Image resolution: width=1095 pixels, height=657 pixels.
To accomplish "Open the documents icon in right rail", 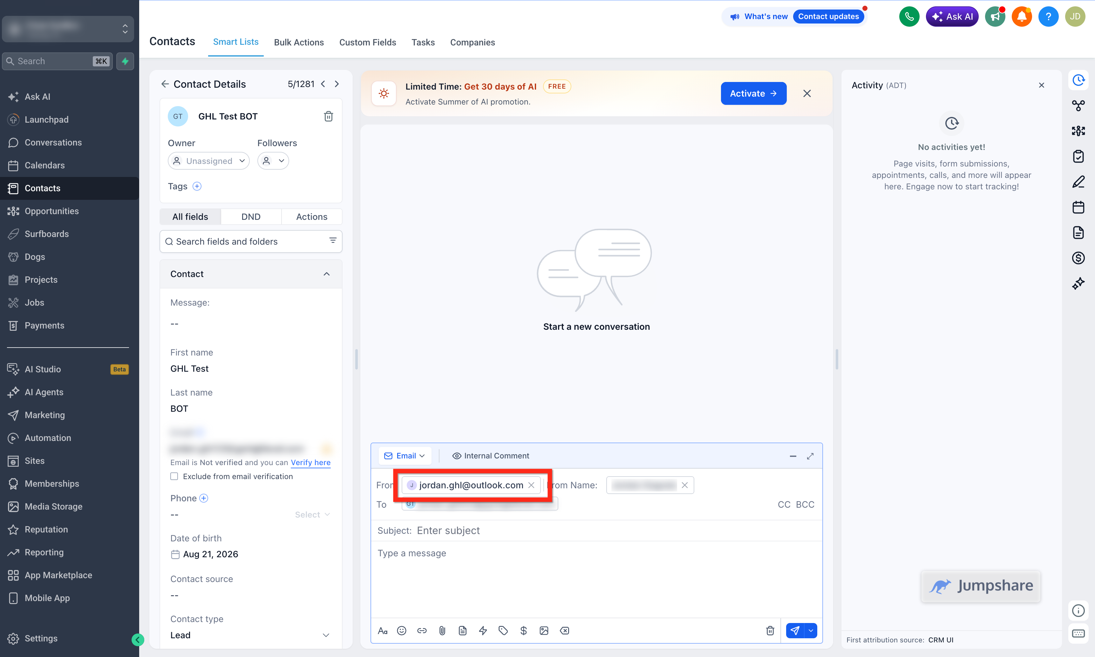I will [x=1078, y=233].
